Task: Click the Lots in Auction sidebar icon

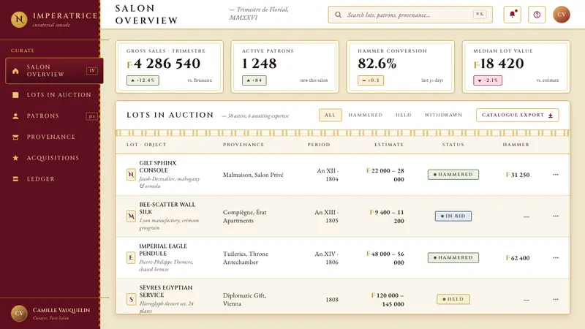Action: (x=15, y=95)
